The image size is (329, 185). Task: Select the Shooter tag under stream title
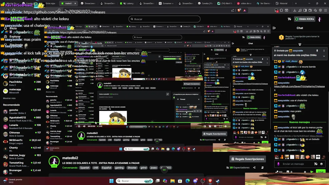(132, 168)
